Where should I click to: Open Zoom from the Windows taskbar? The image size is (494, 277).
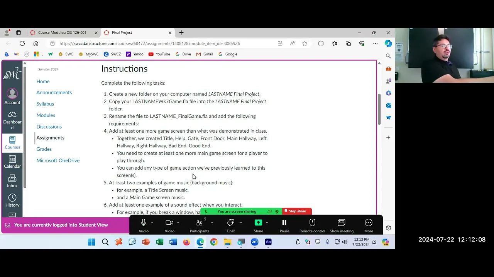point(255,242)
